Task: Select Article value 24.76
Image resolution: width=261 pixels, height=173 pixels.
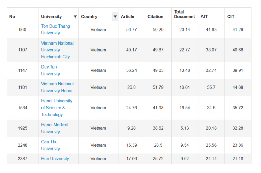Action: (132, 108)
